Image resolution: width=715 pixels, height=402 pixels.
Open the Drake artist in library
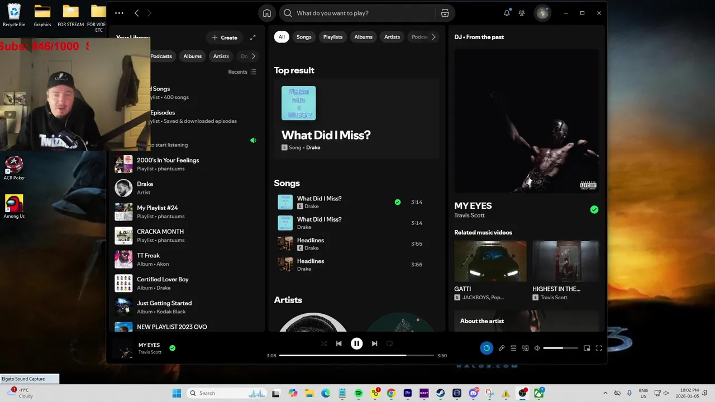point(187,188)
